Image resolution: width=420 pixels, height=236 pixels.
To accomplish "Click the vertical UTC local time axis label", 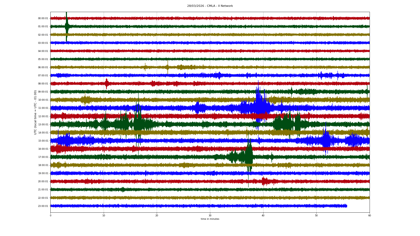I will coord(35,112).
